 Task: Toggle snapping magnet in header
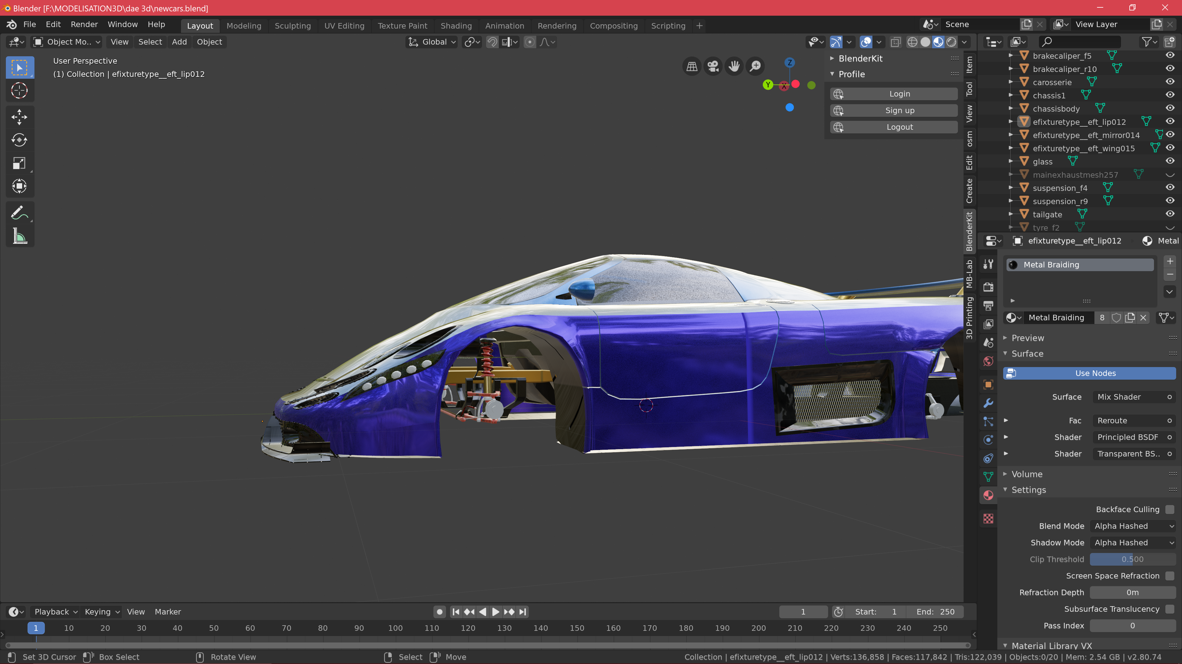click(x=492, y=42)
